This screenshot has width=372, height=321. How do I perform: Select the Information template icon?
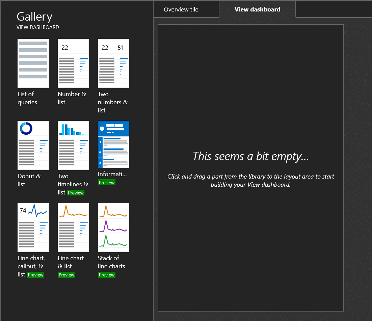coord(114,144)
